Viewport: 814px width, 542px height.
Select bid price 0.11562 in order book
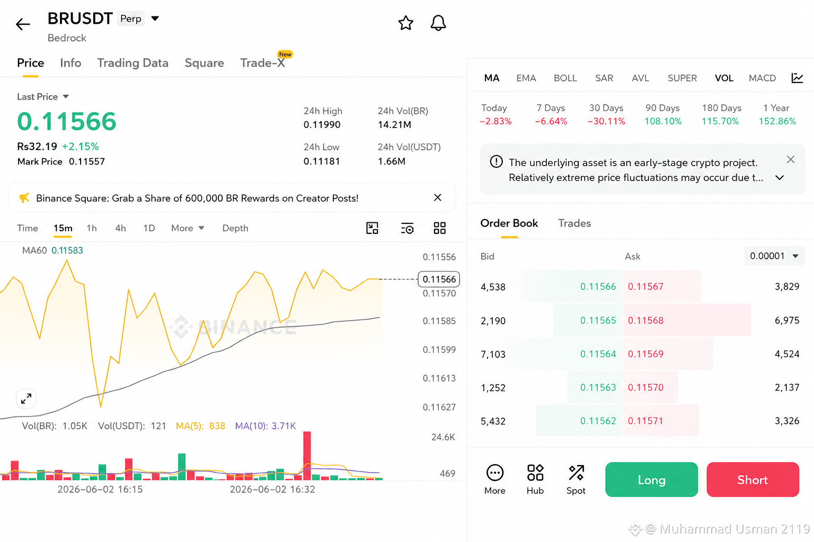pyautogui.click(x=598, y=421)
